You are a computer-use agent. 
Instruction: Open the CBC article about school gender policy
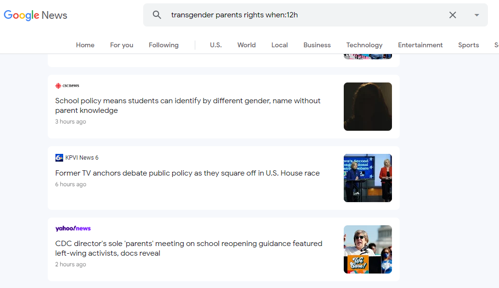click(188, 106)
